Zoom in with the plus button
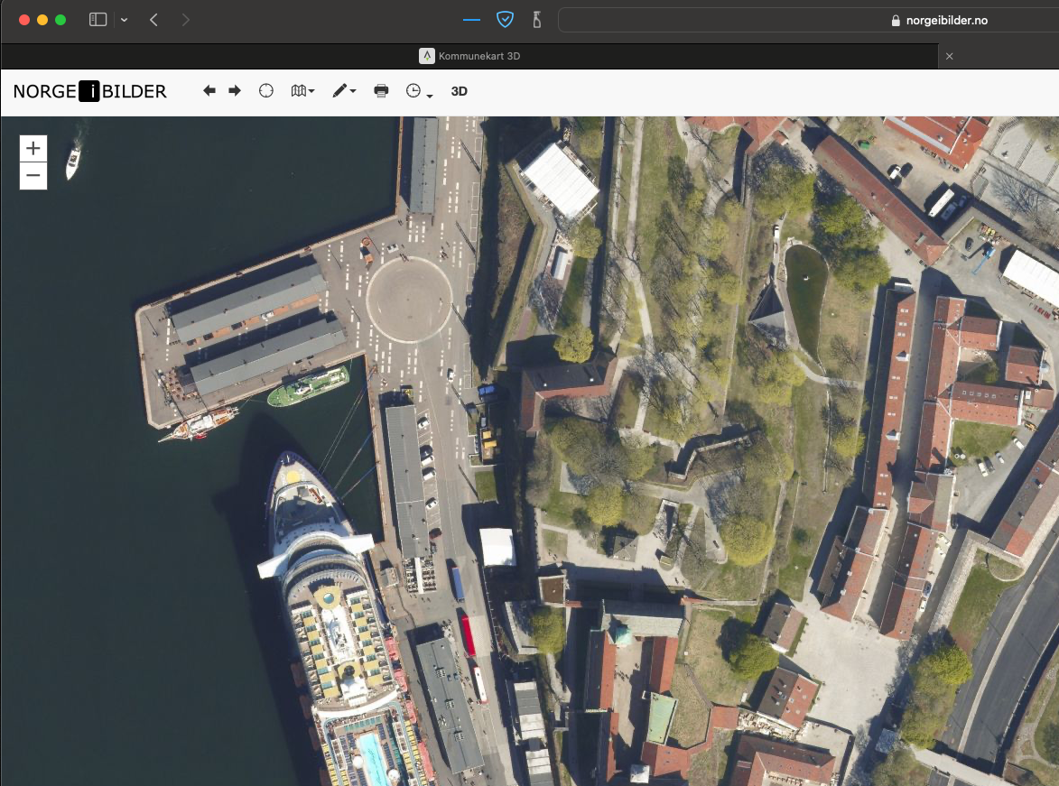The height and width of the screenshot is (786, 1059). pos(33,148)
